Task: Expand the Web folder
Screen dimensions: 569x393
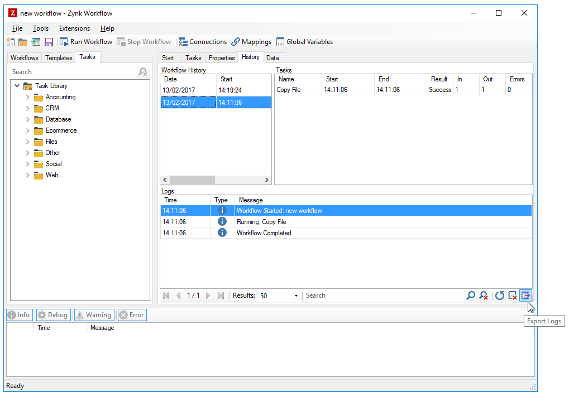Action: 27,175
